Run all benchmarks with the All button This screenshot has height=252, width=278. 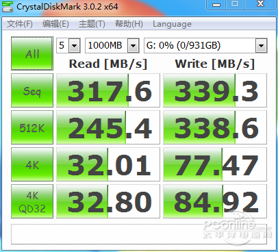[32, 53]
